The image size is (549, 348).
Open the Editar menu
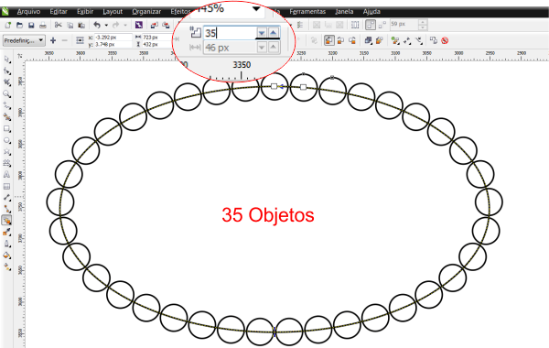click(59, 12)
